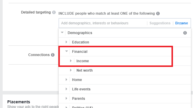Select the Income tree item label

tap(83, 61)
